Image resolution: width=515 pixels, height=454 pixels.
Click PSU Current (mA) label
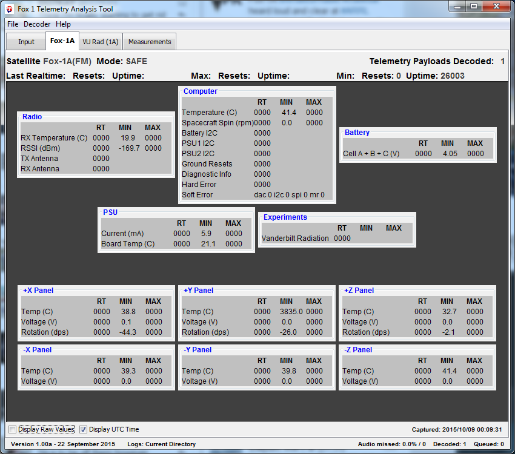tap(122, 234)
